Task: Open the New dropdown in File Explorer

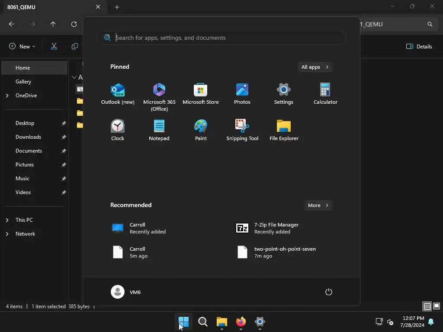Action: [x=22, y=46]
